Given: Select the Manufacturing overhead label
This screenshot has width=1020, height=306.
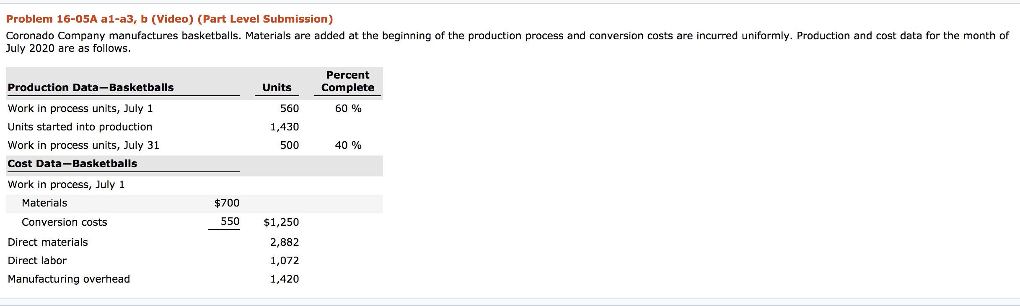Looking at the screenshot, I should coord(69,279).
